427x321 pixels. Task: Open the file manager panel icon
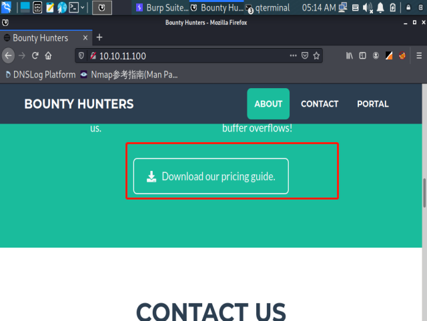pos(37,7)
